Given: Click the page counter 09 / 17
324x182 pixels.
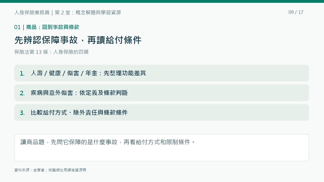Looking at the screenshot, I should (296, 12).
